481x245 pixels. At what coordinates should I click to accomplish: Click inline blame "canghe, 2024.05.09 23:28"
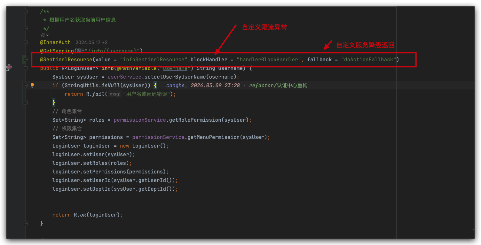(x=203, y=86)
